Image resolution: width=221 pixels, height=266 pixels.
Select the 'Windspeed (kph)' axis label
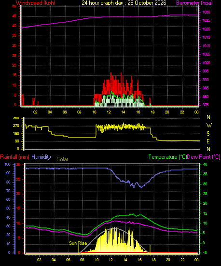click(x=36, y=3)
